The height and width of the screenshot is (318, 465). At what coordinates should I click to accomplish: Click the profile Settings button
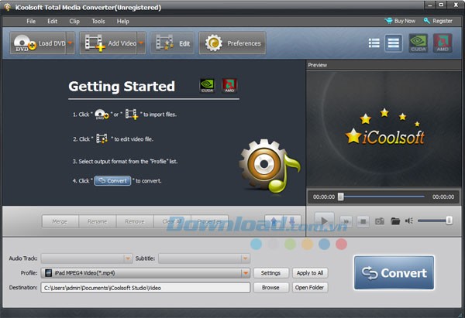pos(270,273)
